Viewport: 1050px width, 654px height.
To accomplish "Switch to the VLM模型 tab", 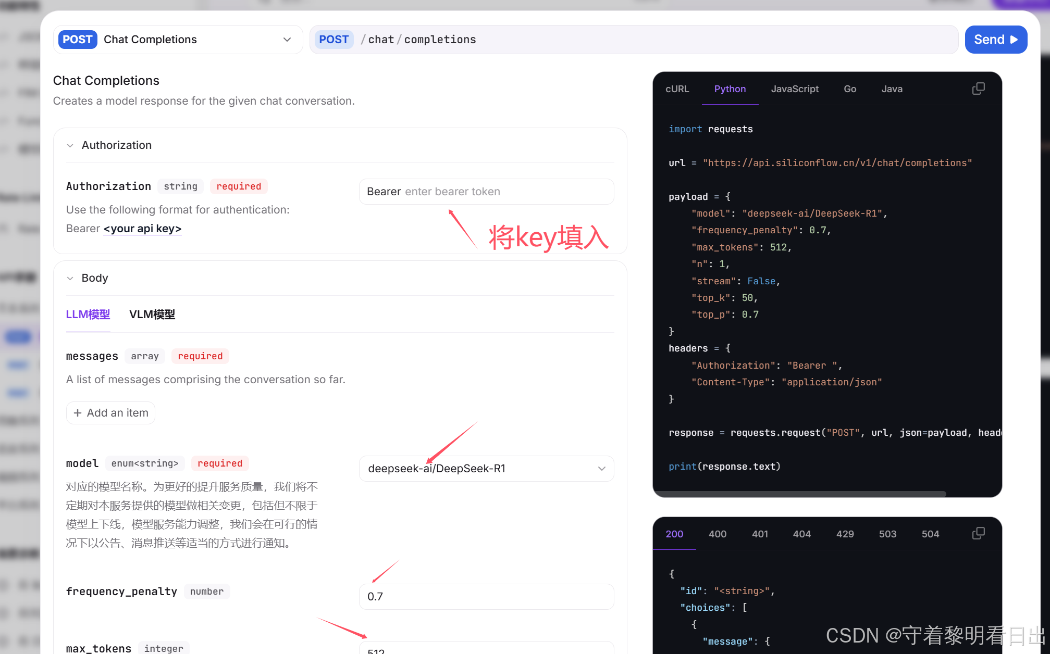I will [x=152, y=315].
